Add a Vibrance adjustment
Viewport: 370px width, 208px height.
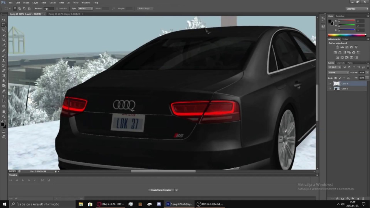[x=356, y=47]
